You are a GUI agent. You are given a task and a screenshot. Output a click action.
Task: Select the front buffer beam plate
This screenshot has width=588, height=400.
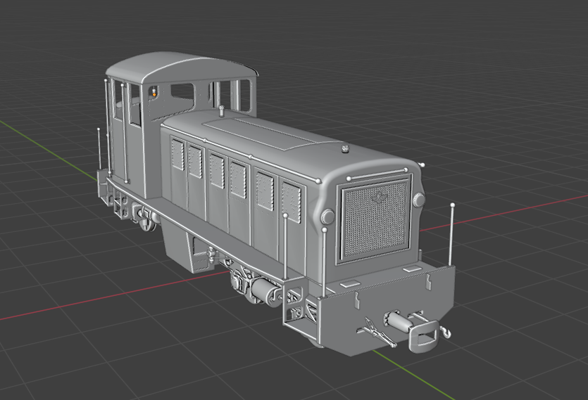(x=387, y=309)
